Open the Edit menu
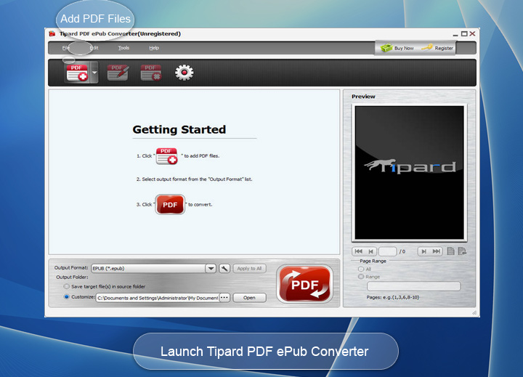This screenshot has width=523, height=377. pyautogui.click(x=94, y=48)
